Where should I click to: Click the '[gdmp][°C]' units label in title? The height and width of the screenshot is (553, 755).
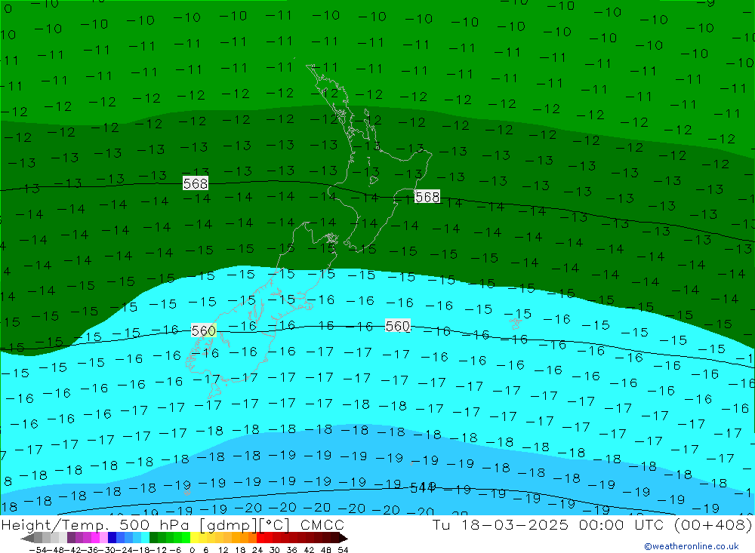[x=245, y=524]
